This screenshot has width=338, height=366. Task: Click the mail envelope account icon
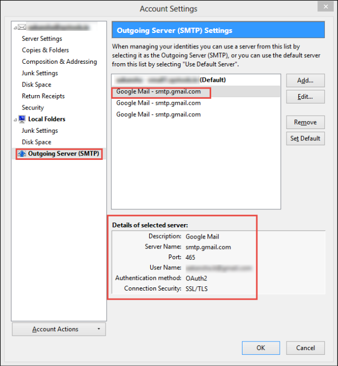click(22, 27)
